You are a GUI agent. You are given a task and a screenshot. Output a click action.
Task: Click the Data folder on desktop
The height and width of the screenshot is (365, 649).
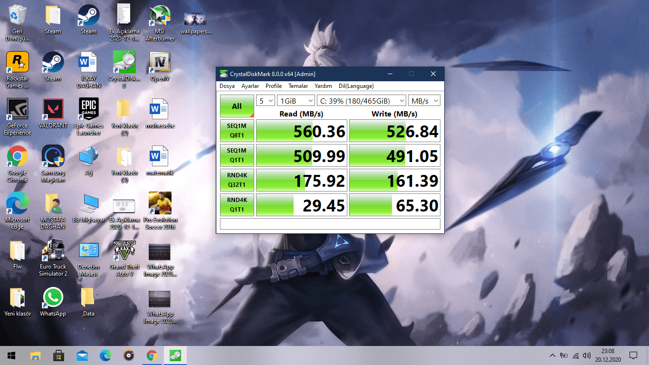coord(89,302)
